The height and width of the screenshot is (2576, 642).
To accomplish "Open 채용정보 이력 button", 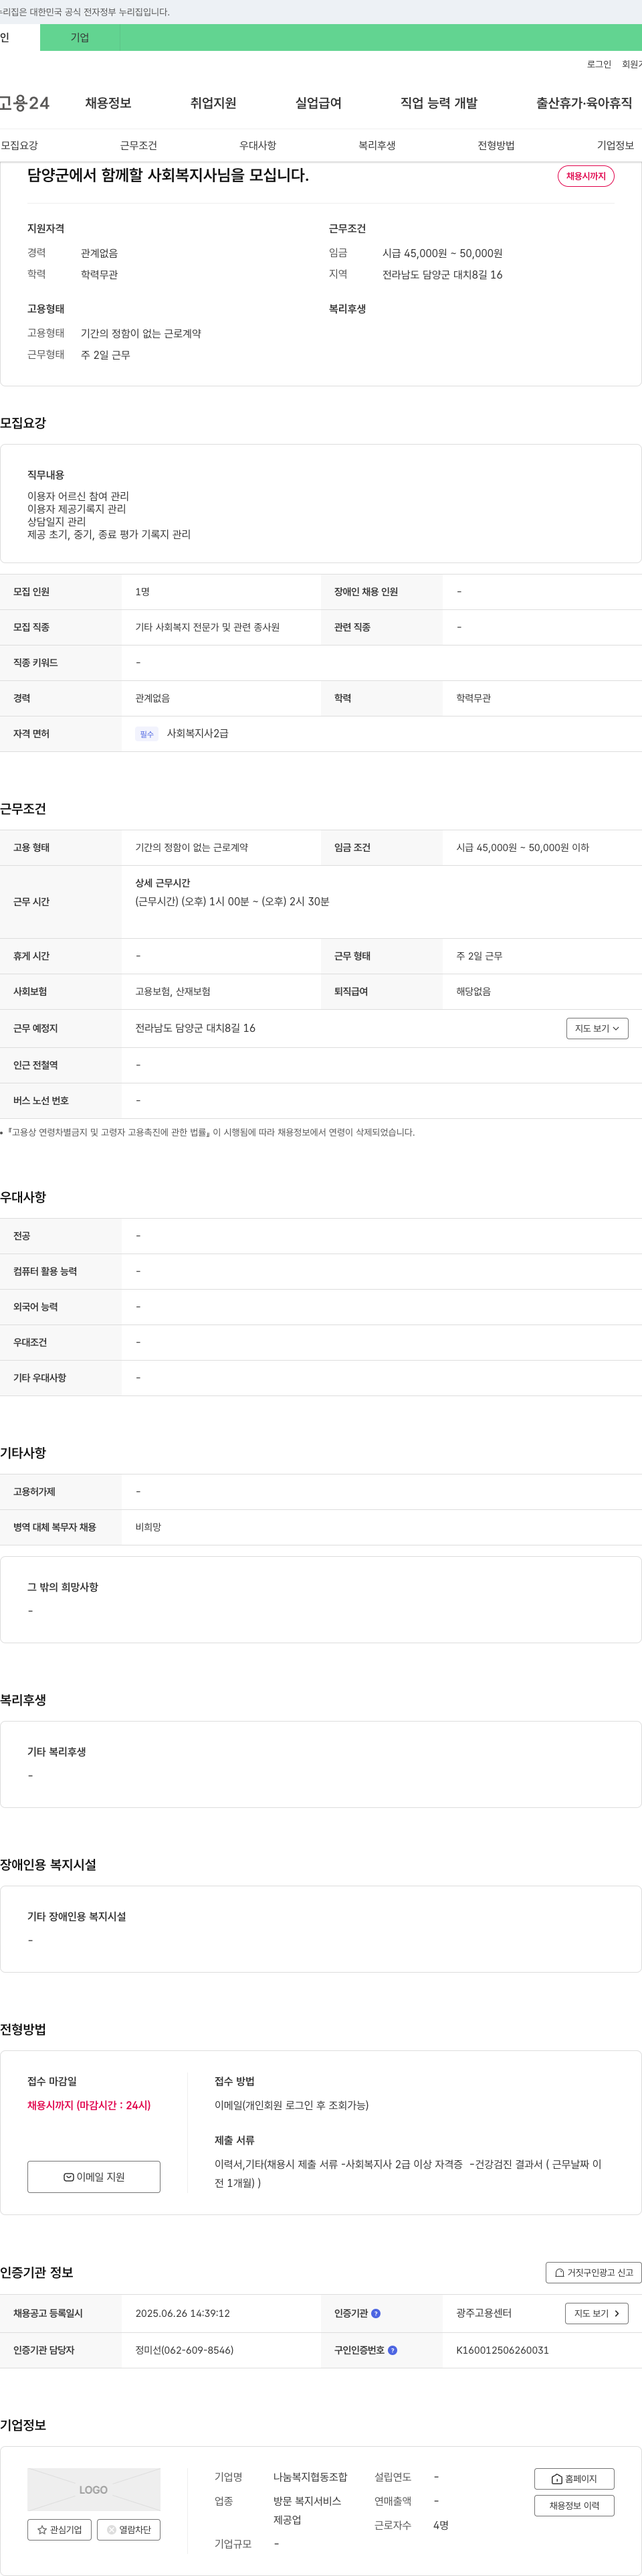I will tap(574, 2506).
